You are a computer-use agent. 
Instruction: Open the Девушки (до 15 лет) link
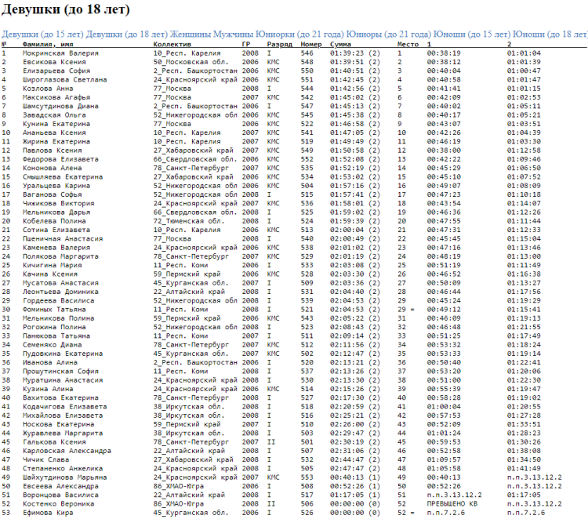(x=42, y=34)
